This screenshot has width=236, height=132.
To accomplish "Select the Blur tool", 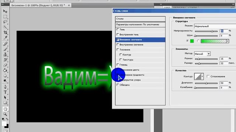I will click(x=5, y=76).
